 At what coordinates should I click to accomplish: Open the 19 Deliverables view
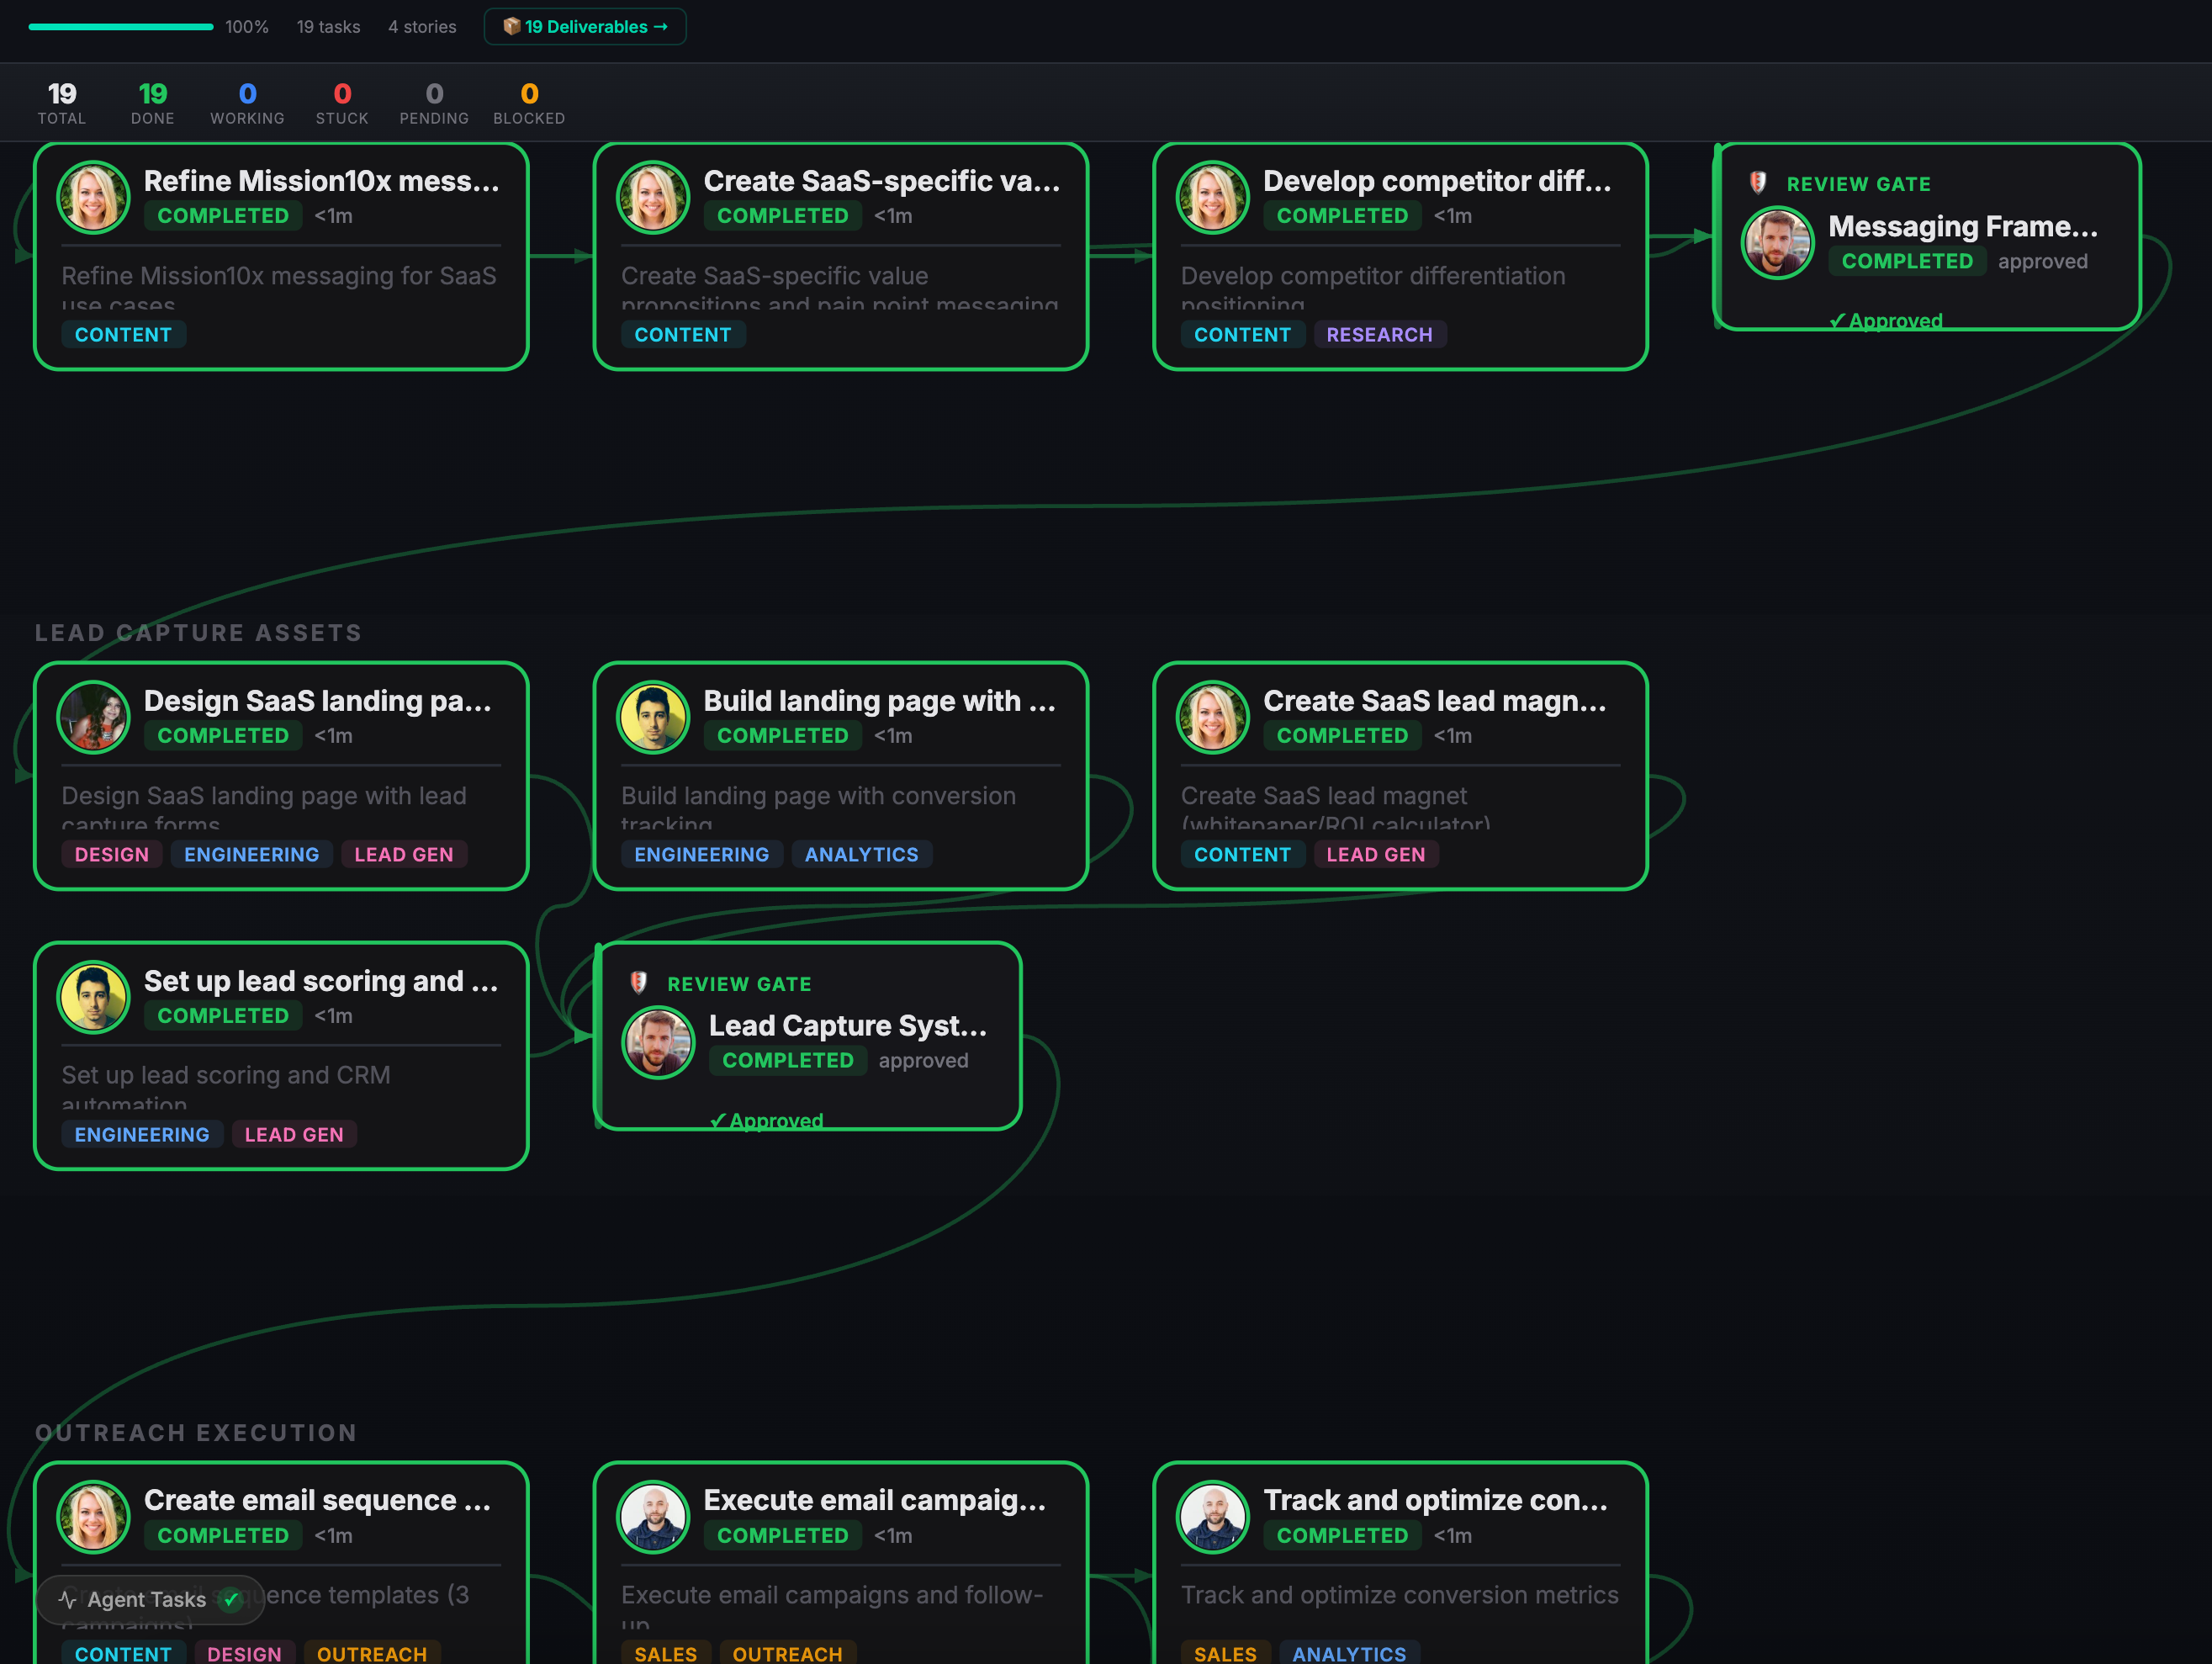585,27
